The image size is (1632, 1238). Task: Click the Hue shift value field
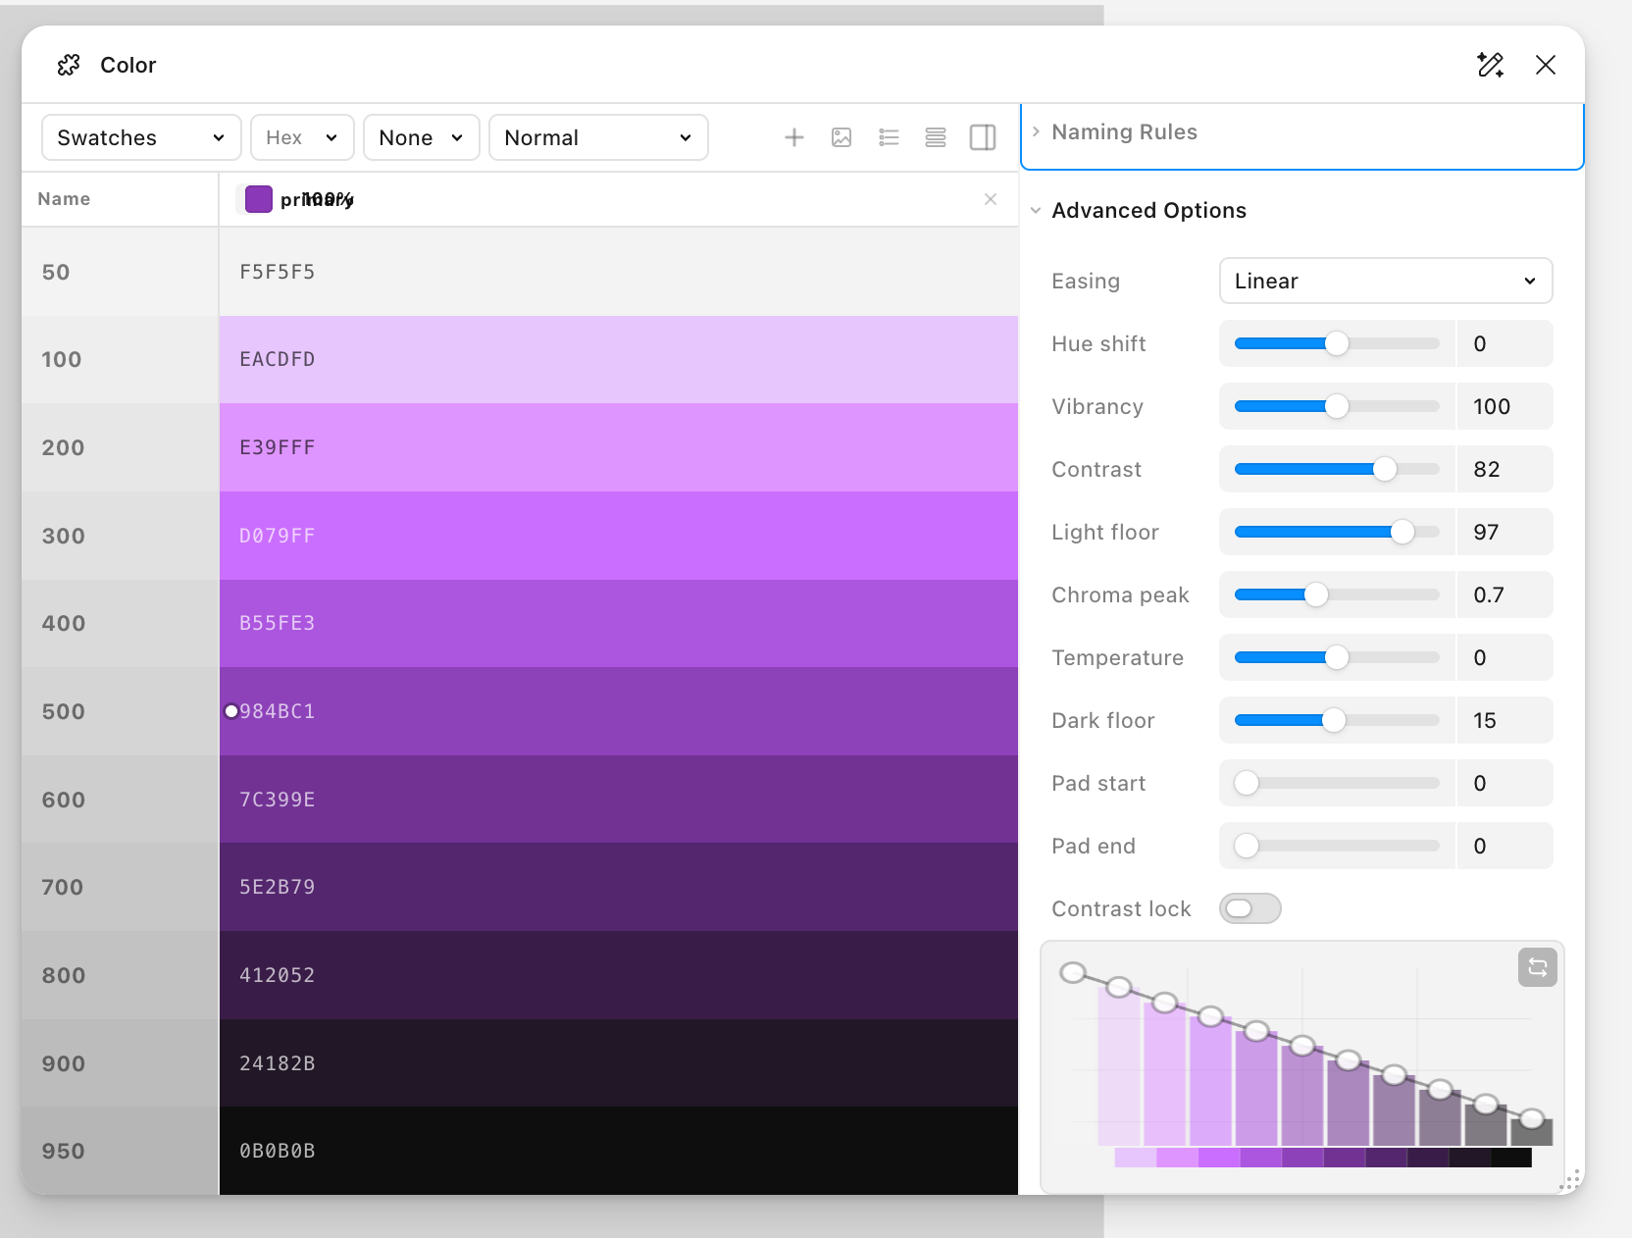(1505, 343)
